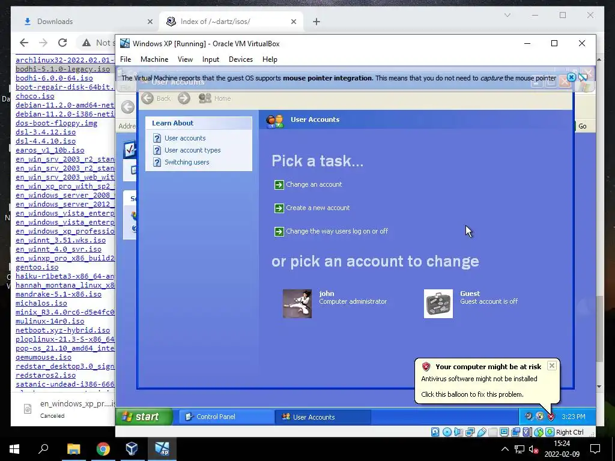Open the 'Switching users' help topic
This screenshot has height=461, width=615.
(187, 162)
